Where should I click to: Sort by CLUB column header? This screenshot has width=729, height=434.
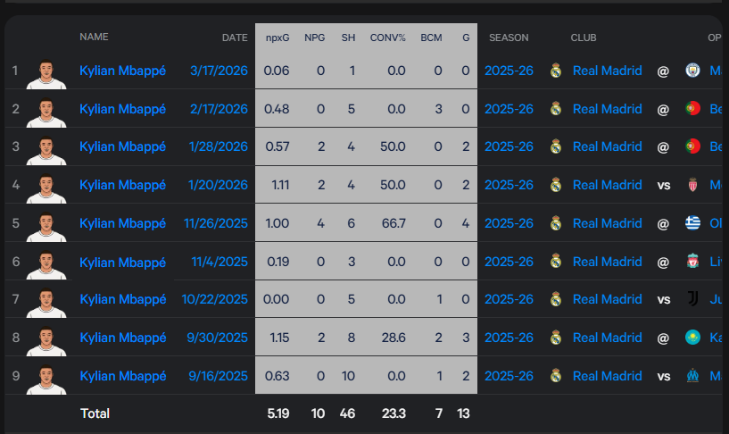pyautogui.click(x=584, y=38)
